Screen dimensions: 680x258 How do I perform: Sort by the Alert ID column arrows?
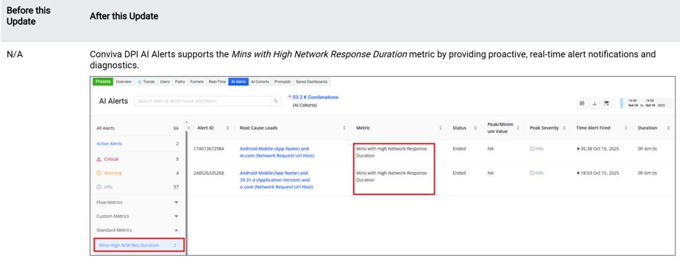coord(227,128)
